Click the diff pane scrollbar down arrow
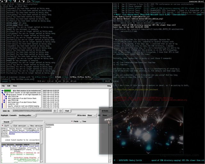205x164 pixels. point(42,161)
